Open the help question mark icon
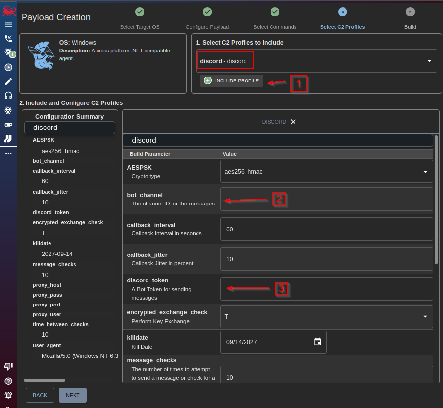Screen dimensions: 443x408 click(x=8, y=381)
